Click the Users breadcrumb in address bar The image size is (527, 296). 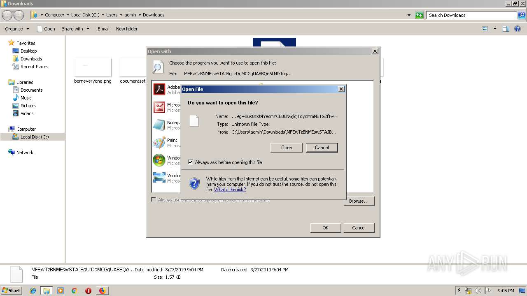coord(112,15)
